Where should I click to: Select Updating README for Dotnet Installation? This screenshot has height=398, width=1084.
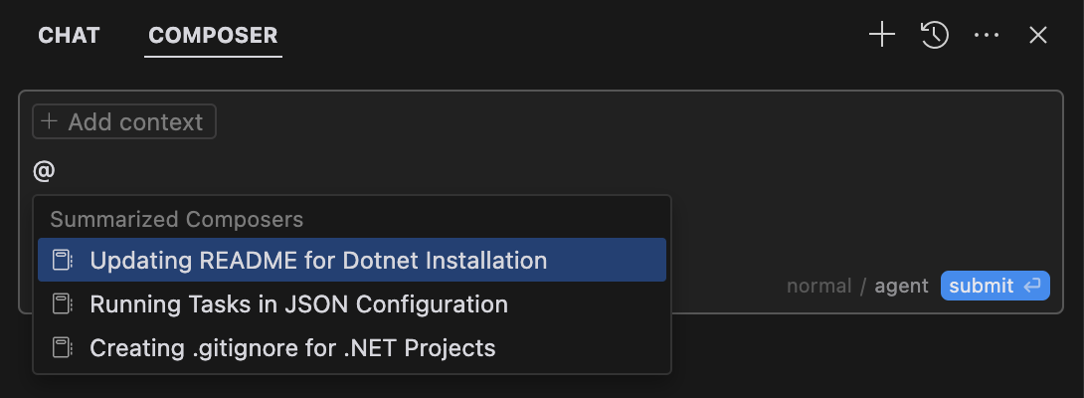[x=352, y=261]
